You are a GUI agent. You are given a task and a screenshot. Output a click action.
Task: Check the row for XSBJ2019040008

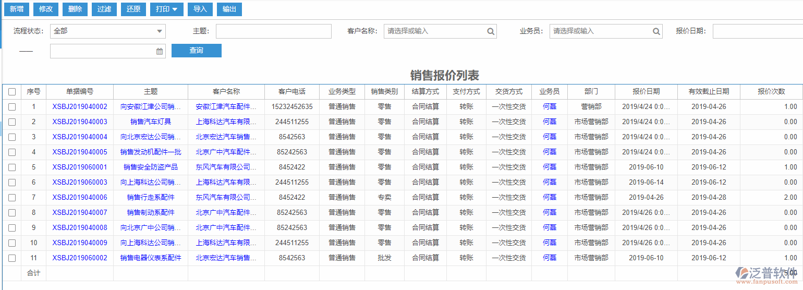(x=12, y=228)
